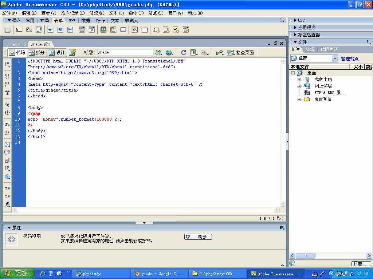
Task: Insert a textarea form element
Action: 39,30
